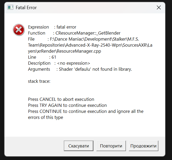Click the 'Arguments' label
Image resolution: width=172 pixels, height=160 pixels.
click(39, 69)
